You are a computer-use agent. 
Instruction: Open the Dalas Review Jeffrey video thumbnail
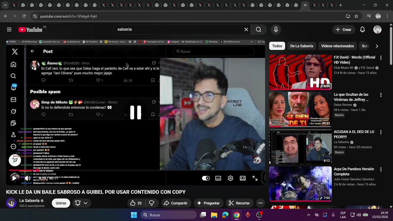click(300, 109)
